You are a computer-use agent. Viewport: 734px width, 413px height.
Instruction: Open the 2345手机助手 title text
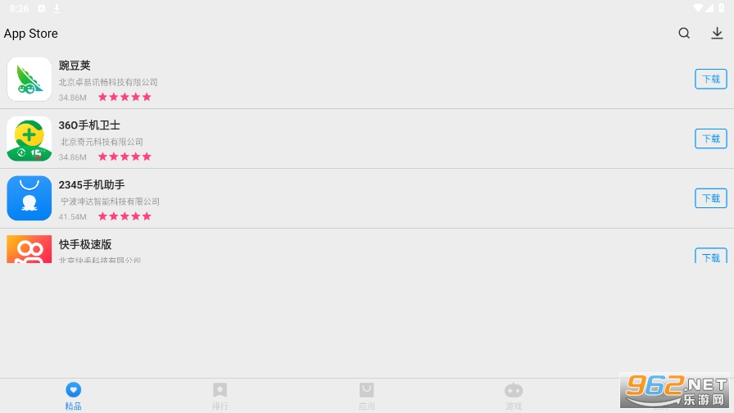pos(92,184)
